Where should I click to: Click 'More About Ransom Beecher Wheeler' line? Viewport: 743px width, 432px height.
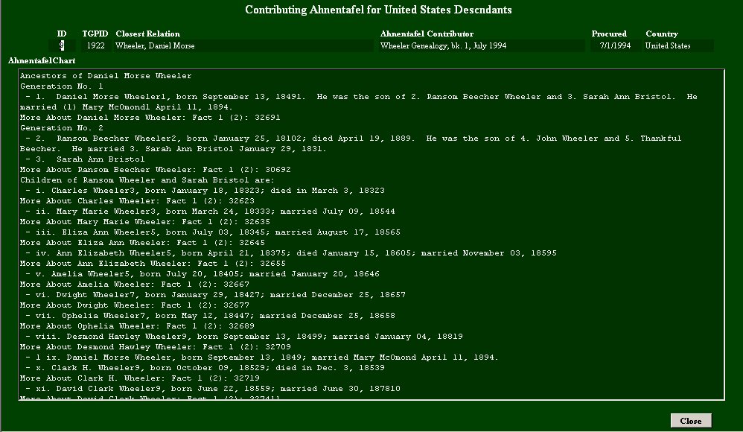tap(156, 170)
